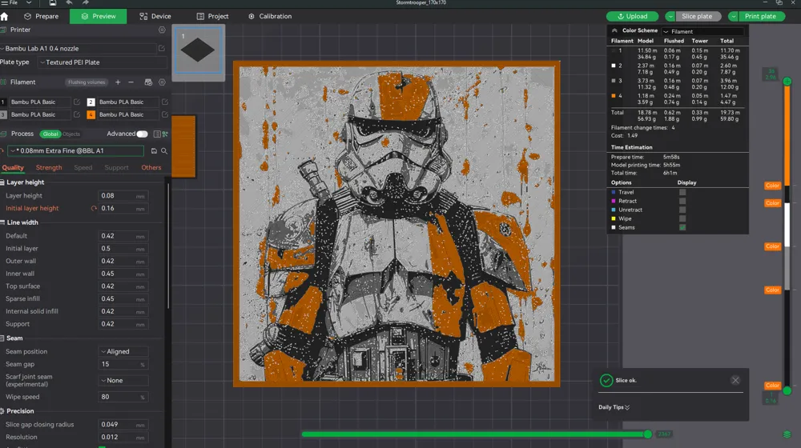
Task: Enable Retract display checkbox
Action: pos(682,201)
